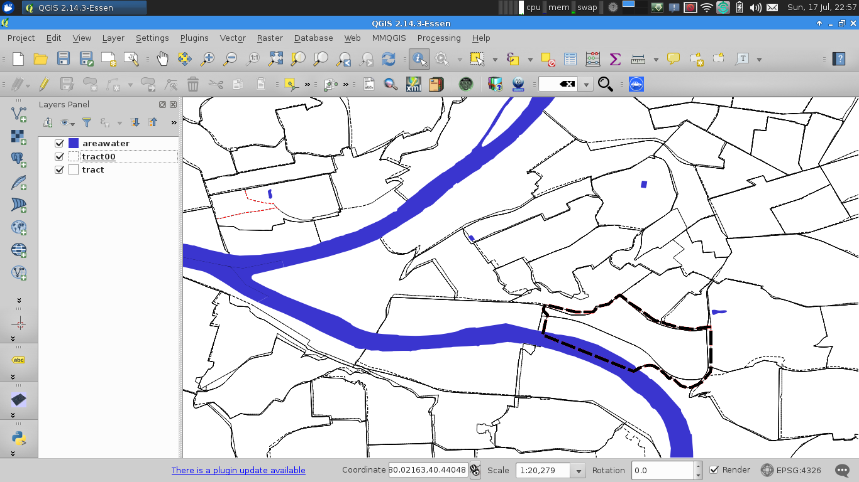Click the Zoom In magnifier tool
Screen dimensions: 859x482
click(x=207, y=59)
